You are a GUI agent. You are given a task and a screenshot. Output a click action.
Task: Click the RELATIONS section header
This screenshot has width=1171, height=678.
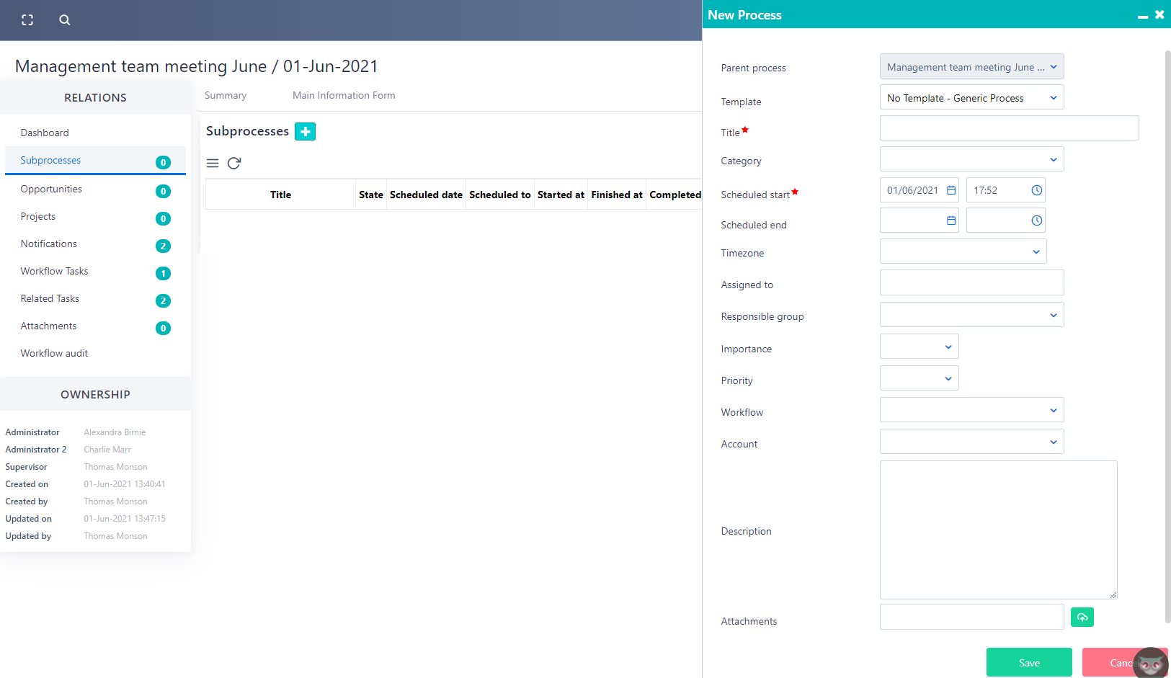(95, 98)
